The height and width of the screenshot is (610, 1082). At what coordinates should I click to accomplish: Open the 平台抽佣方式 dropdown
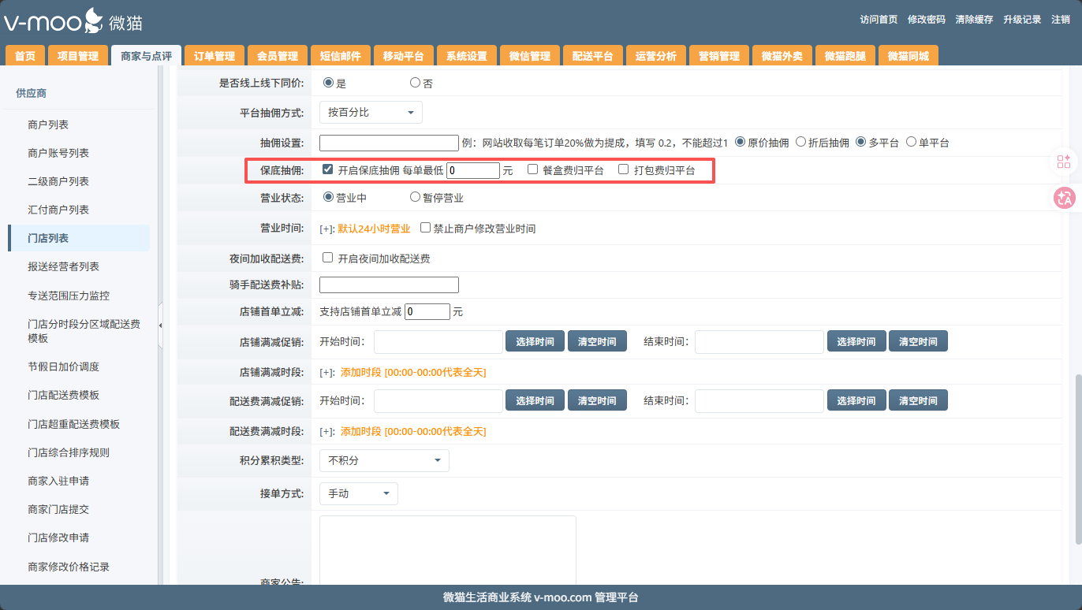[371, 113]
